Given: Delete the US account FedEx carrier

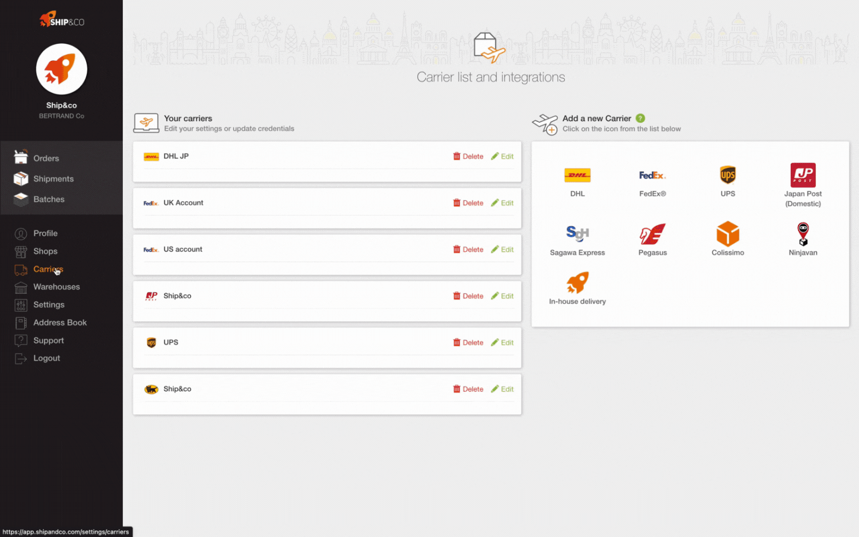Looking at the screenshot, I should 468,250.
